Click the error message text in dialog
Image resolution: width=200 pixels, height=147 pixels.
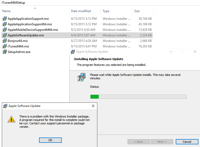coord(54,121)
